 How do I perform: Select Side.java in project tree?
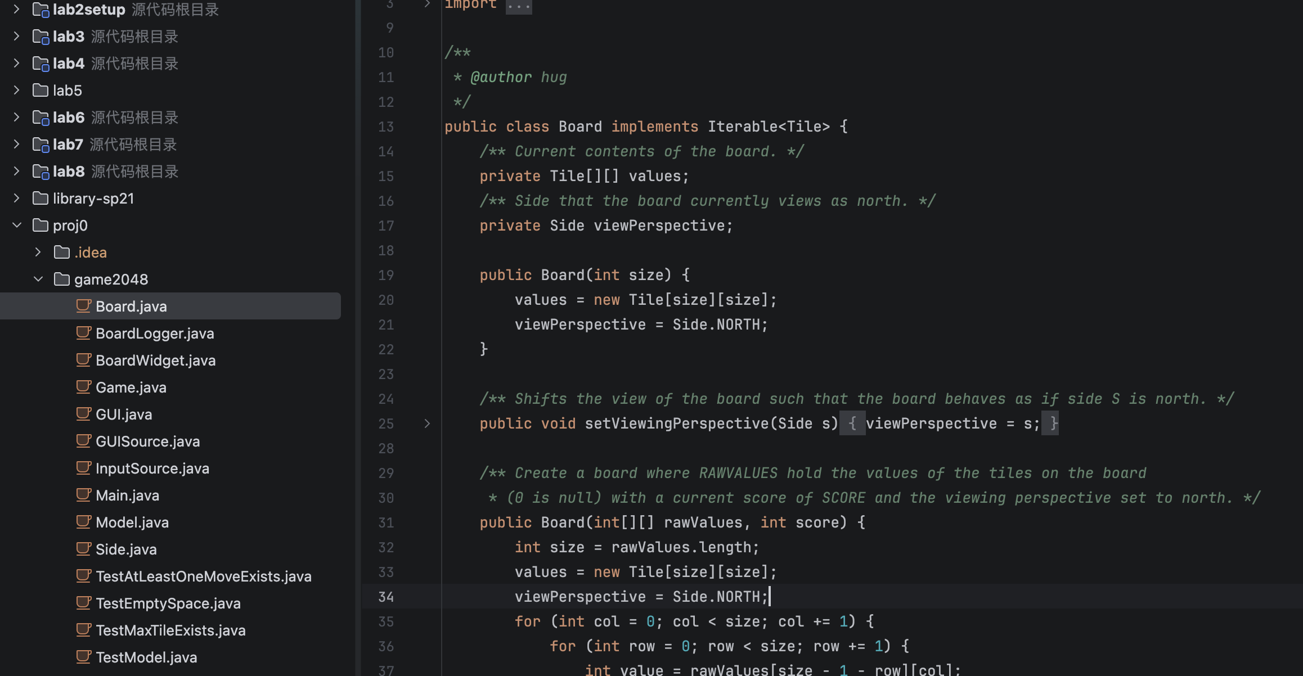126,549
